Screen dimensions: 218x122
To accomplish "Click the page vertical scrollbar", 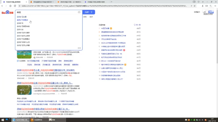I will click(217, 36).
